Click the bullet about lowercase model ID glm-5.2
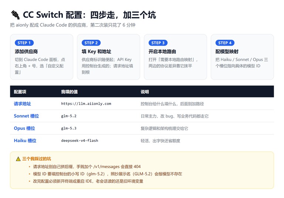The height and width of the screenshot is (198, 284). click(x=107, y=174)
